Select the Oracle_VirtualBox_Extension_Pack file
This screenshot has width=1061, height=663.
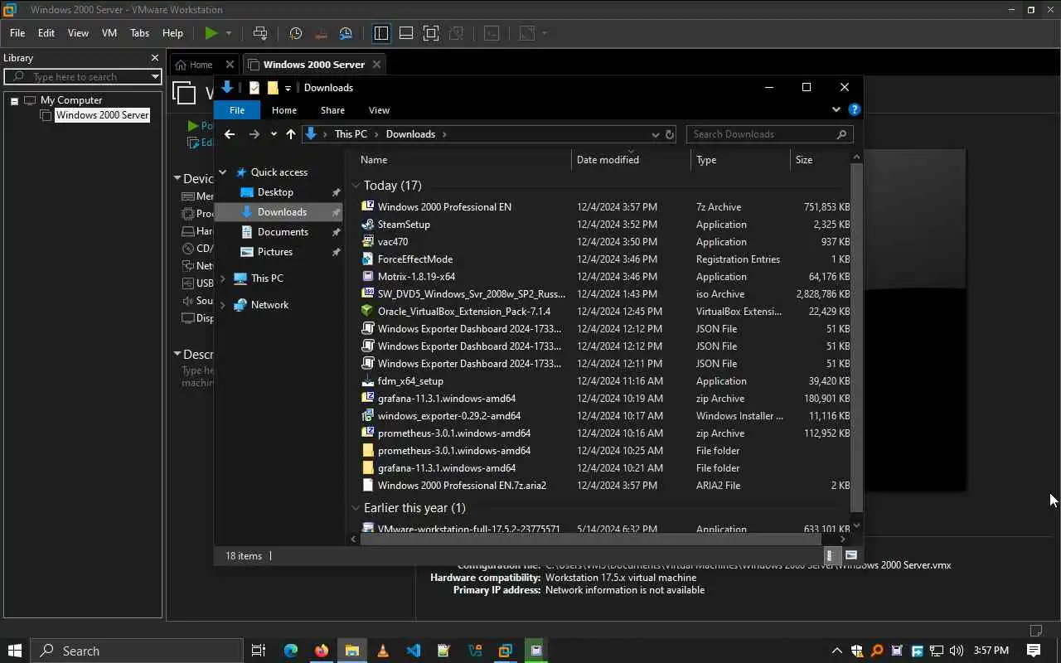coord(605,312)
